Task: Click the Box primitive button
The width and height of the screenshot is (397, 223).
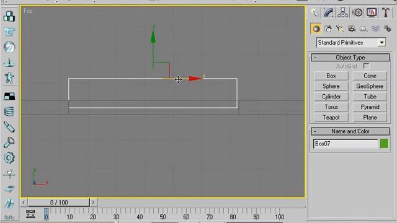Action: point(331,76)
